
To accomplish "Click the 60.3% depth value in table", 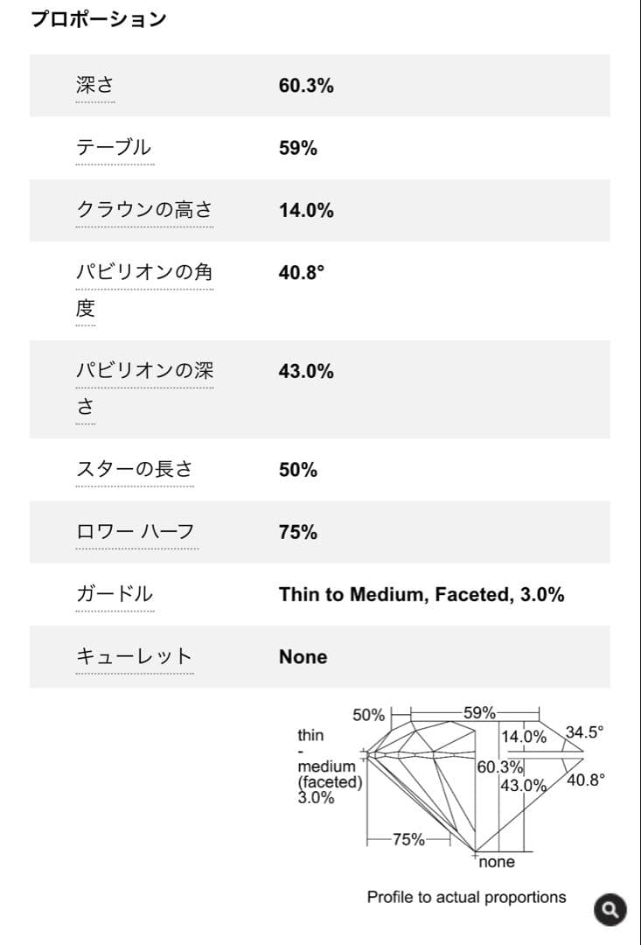I will click(305, 86).
